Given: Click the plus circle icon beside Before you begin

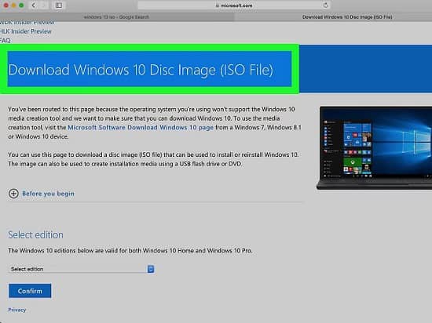Looking at the screenshot, I should pos(13,194).
